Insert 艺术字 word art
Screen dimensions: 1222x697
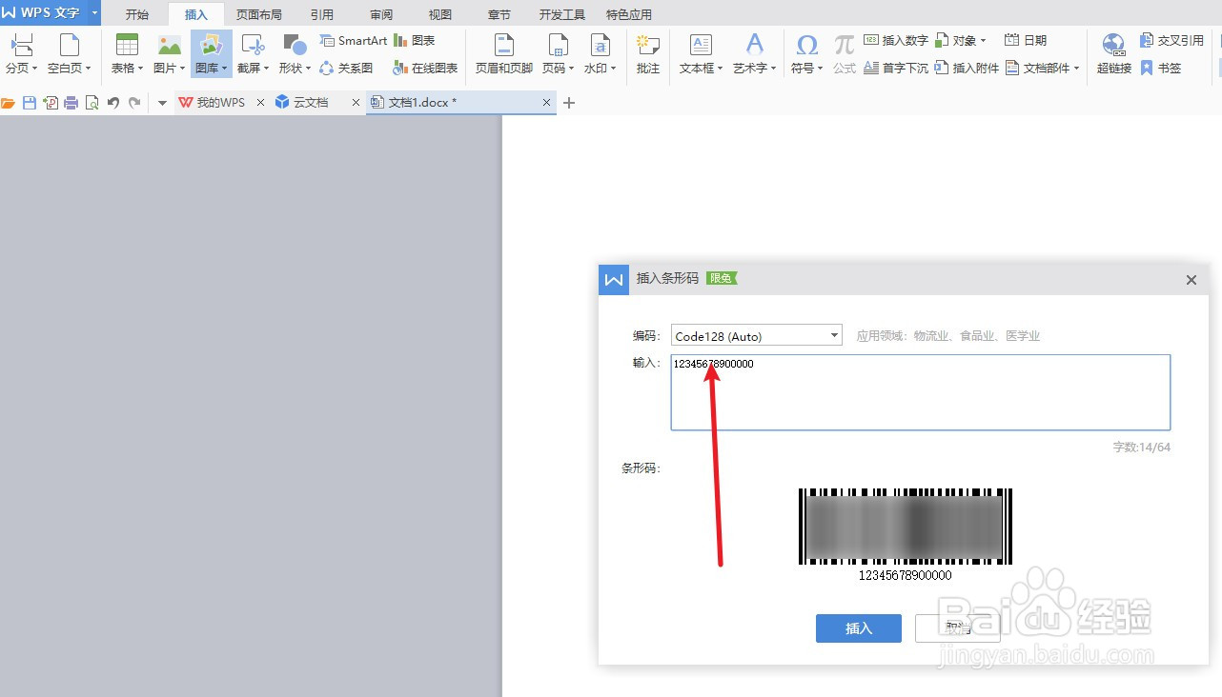click(x=754, y=54)
